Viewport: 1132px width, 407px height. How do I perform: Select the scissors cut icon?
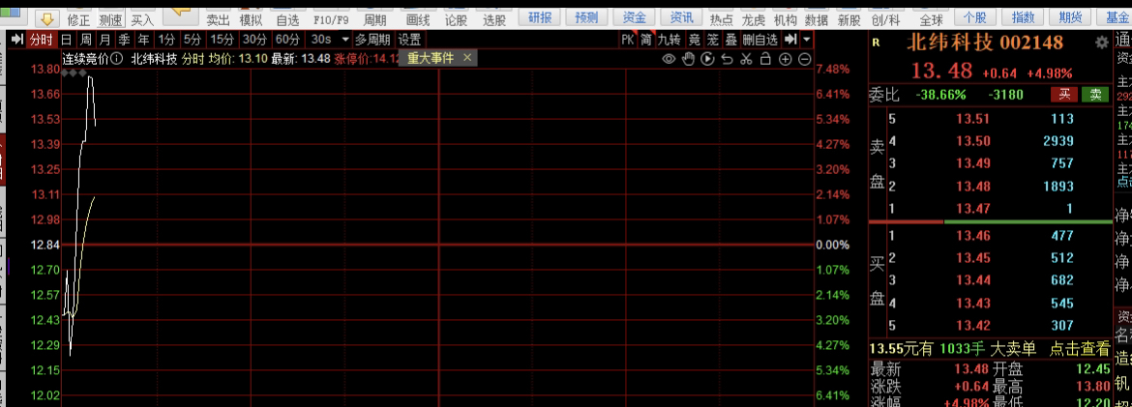tap(747, 59)
